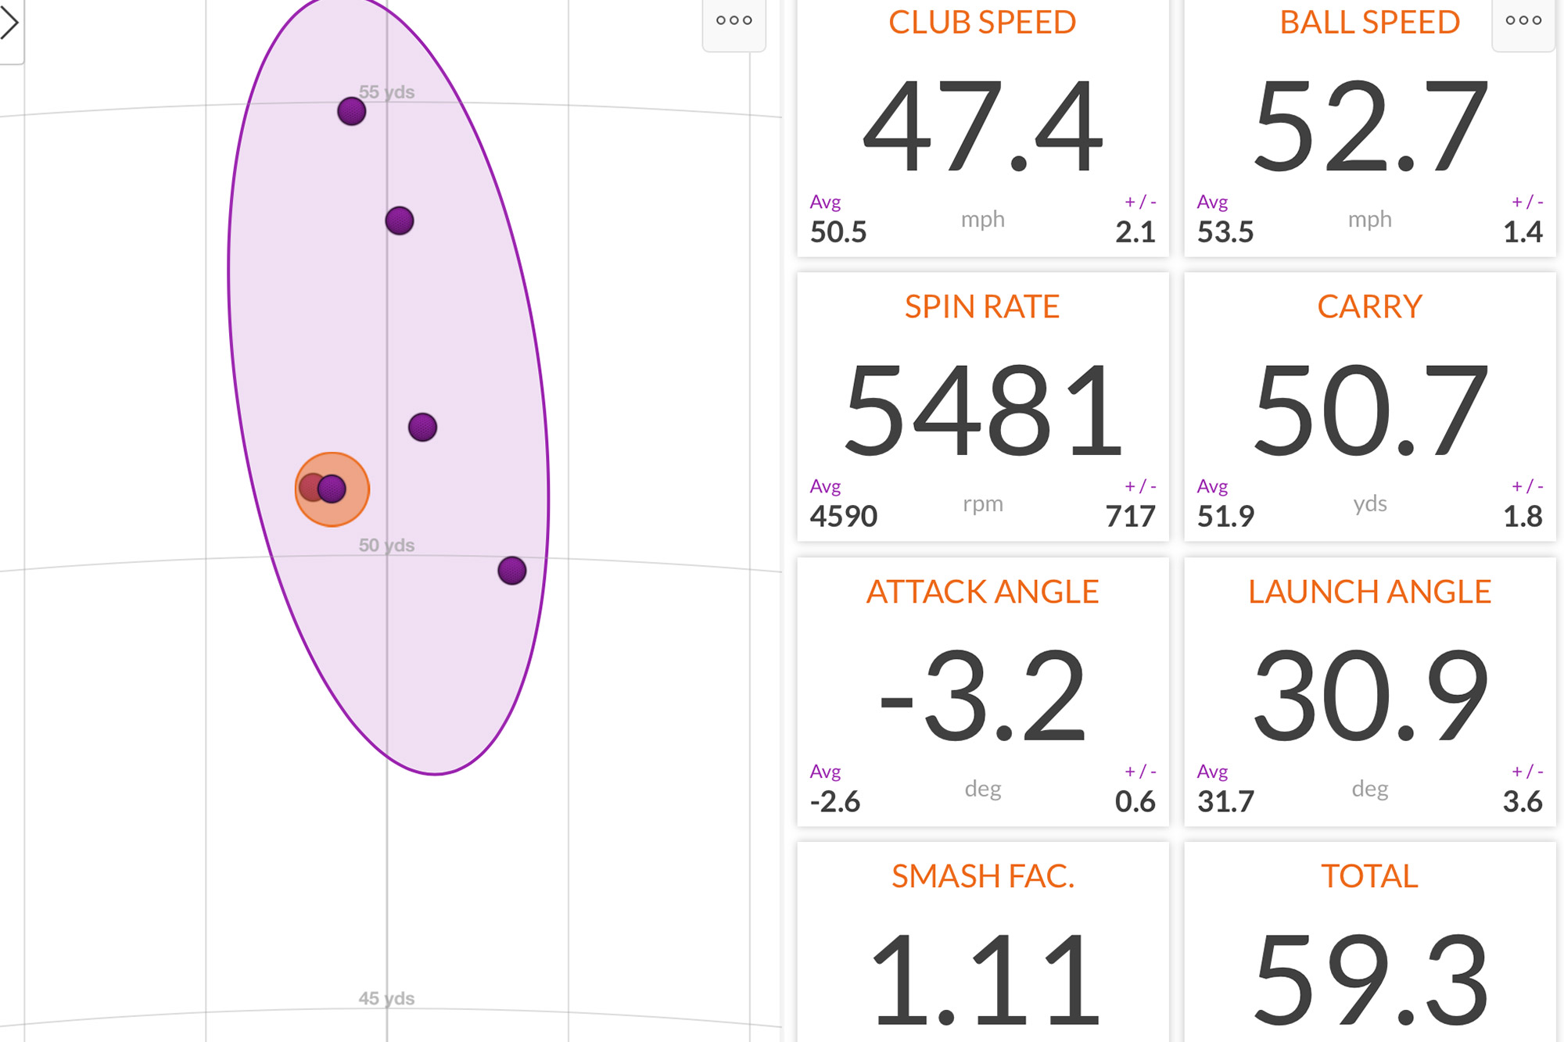Screen dimensions: 1564x1042
Task: Open shot map options ellipsis menu
Action: pyautogui.click(x=734, y=21)
